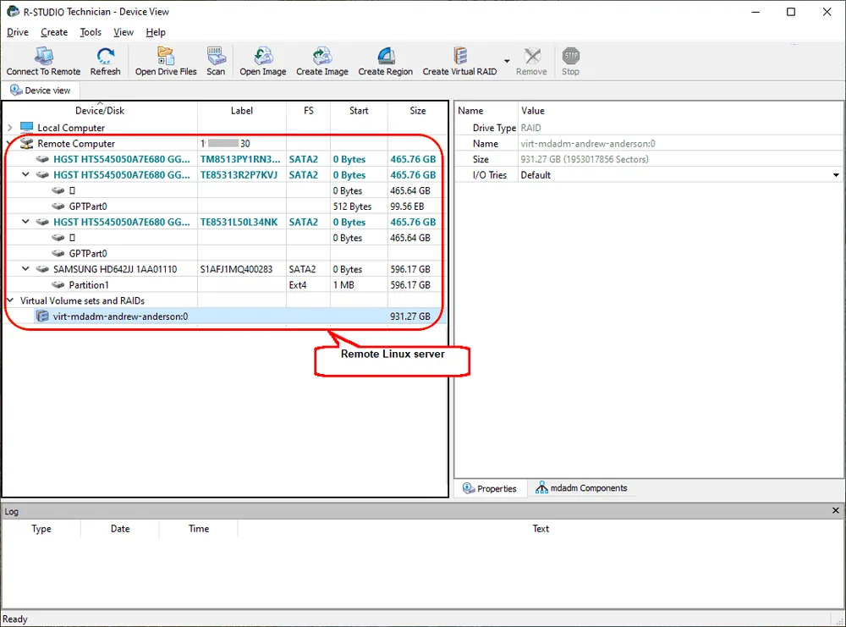Sort by the FS column header
This screenshot has width=846, height=627.
pos(308,111)
